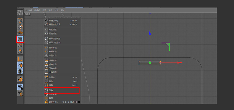This screenshot has height=110, width=234.
Task: Toggle the Locked Workplane icon
Action: [20, 87]
